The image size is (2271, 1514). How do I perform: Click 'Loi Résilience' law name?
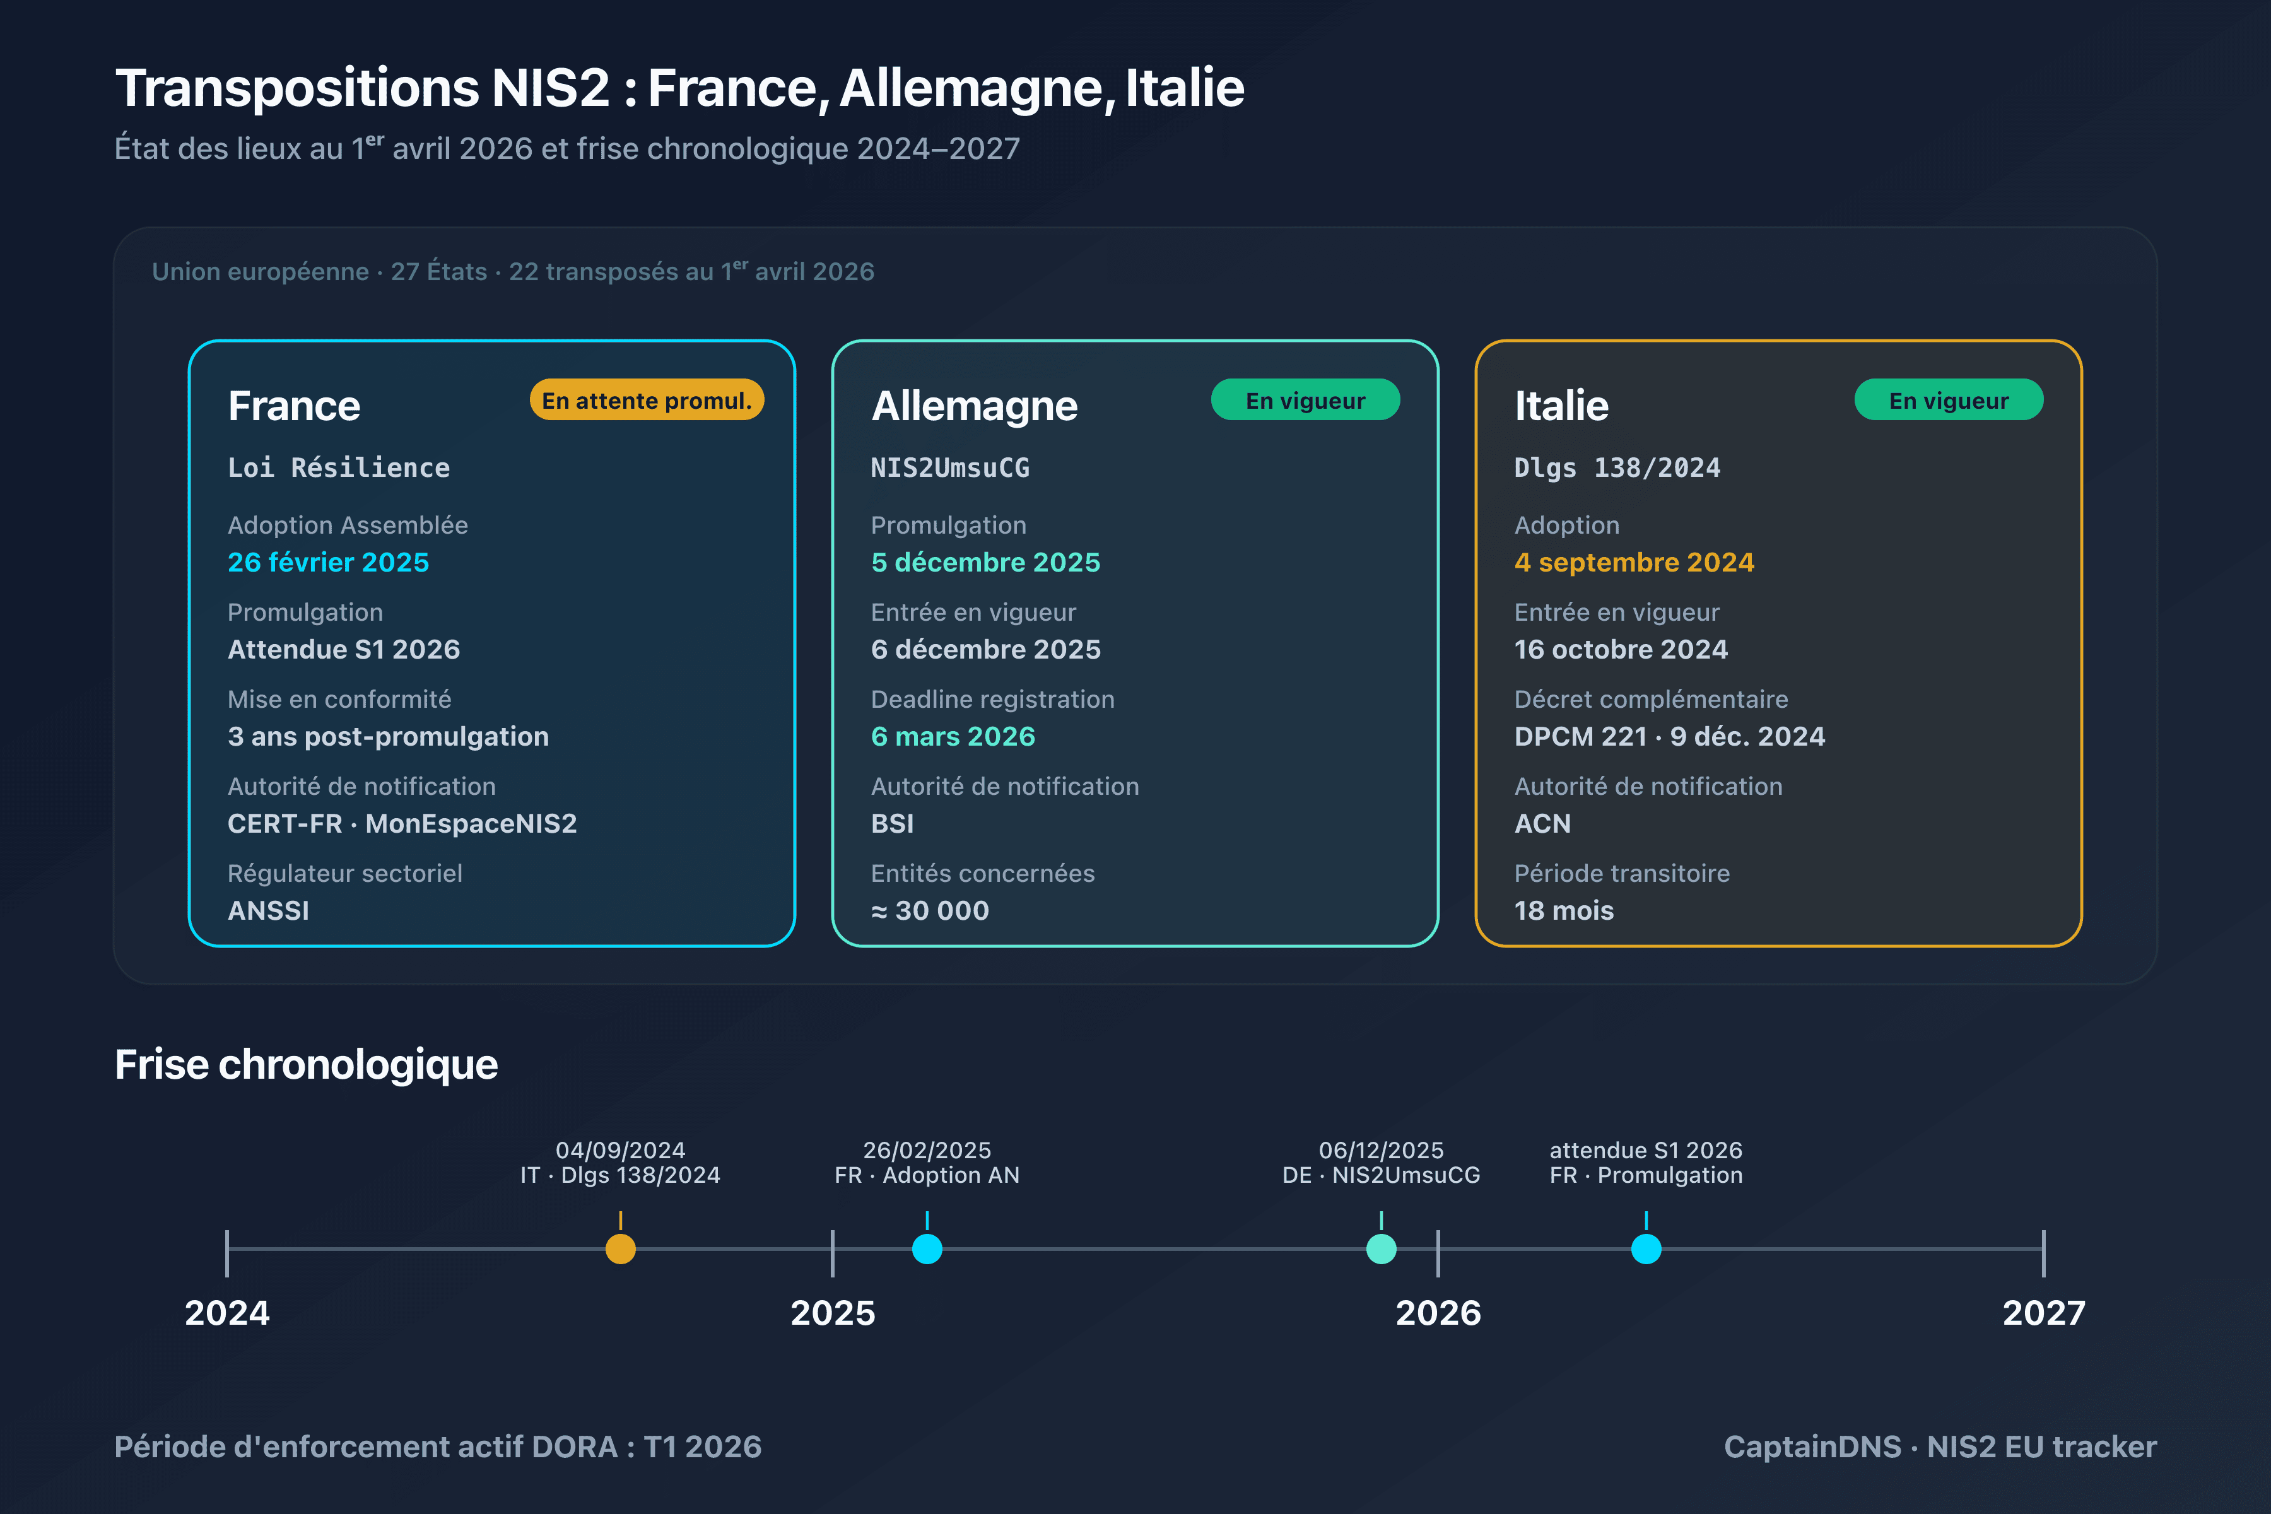click(339, 468)
